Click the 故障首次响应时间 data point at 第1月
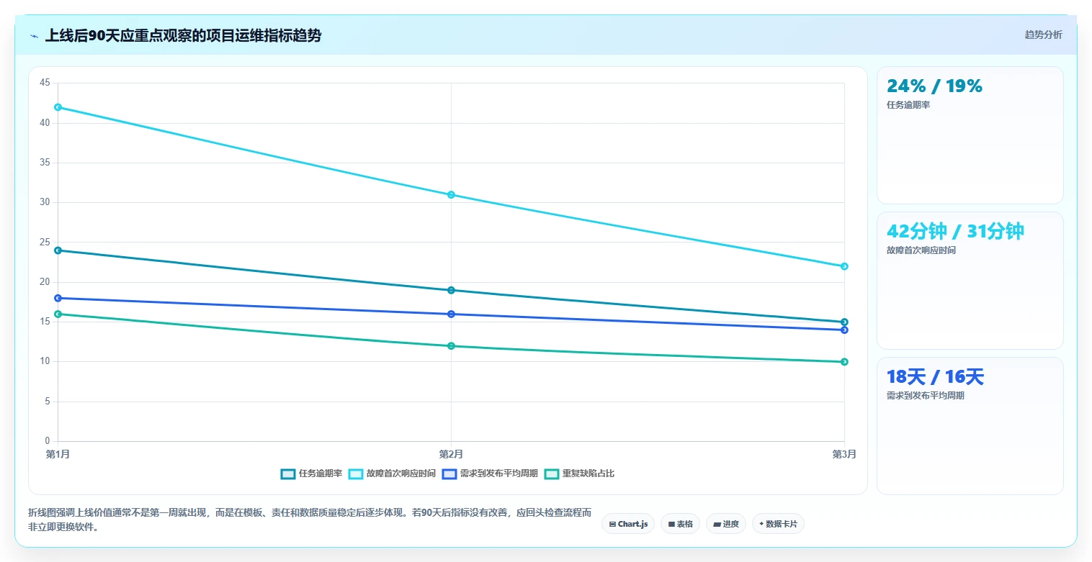Screen dimensions: 1092x562 pos(58,107)
